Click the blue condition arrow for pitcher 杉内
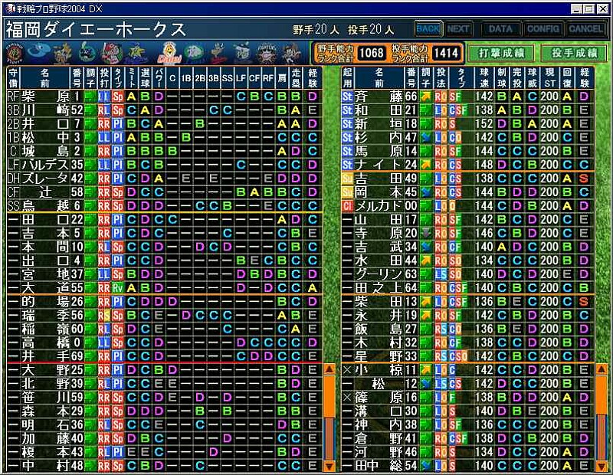 tap(426, 138)
